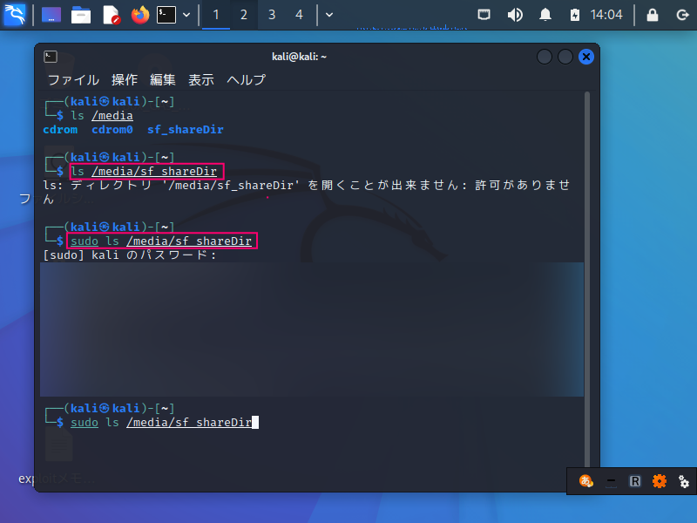
Task: Click the Mozc 'R' romaji indicator
Action: click(x=635, y=480)
